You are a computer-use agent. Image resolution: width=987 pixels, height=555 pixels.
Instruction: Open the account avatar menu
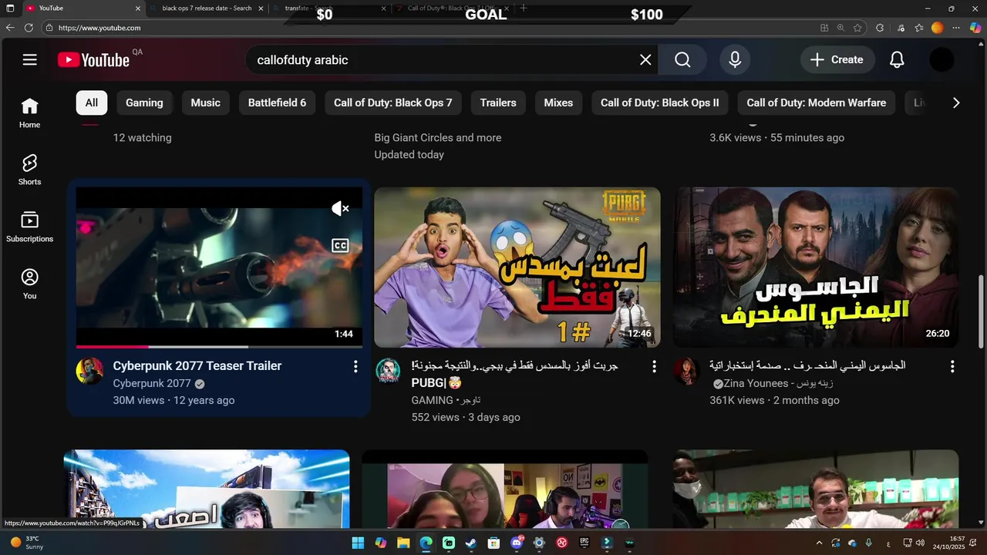point(942,59)
